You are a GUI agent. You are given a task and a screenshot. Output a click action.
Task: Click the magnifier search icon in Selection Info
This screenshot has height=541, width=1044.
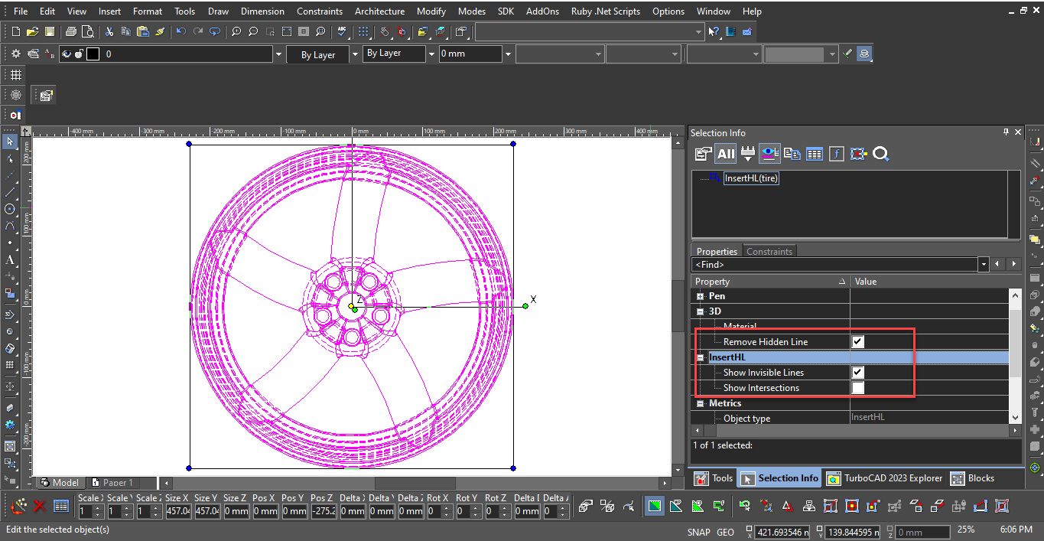[881, 154]
